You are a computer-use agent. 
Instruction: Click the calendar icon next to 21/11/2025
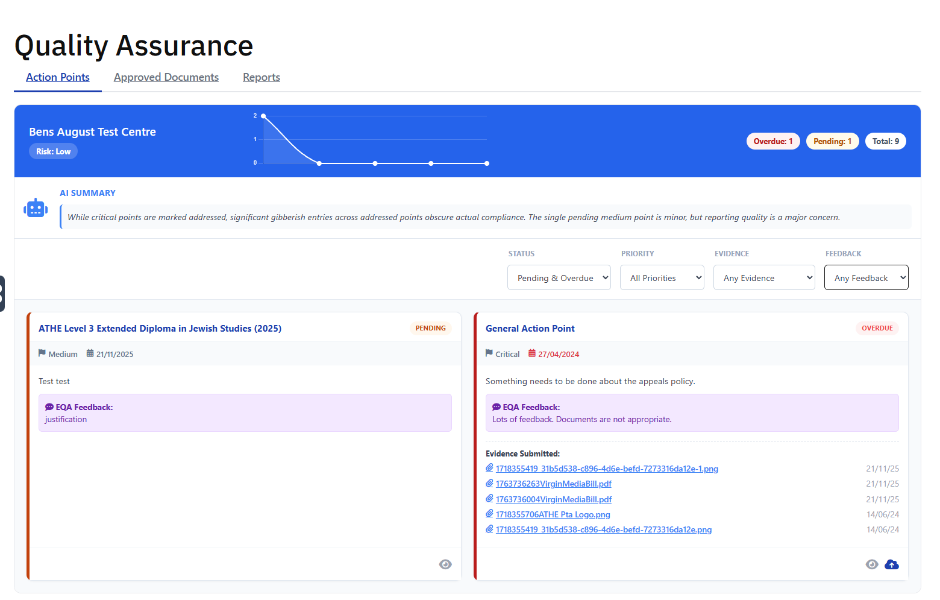pyautogui.click(x=90, y=353)
